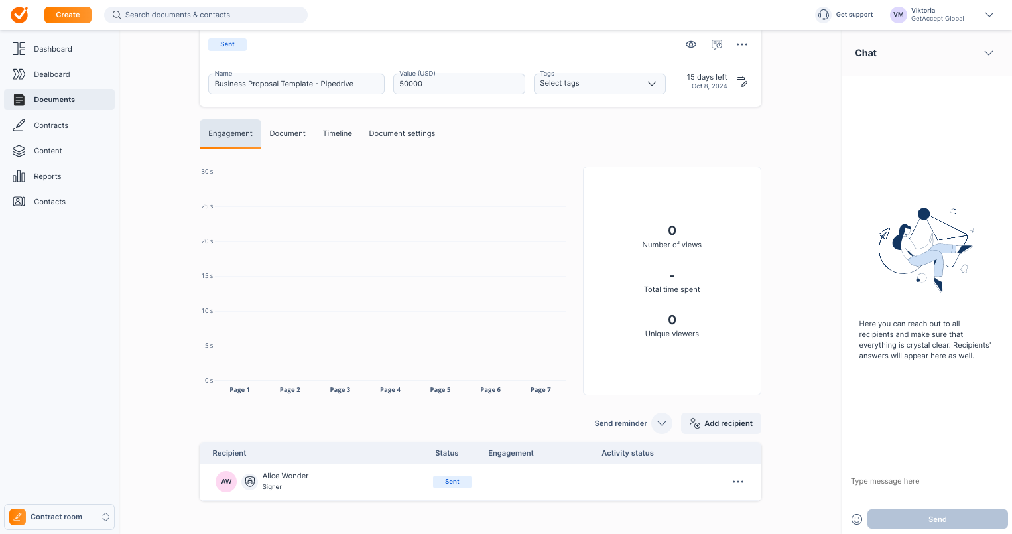
Task: Focus the search documents & contacts field
Action: [206, 15]
